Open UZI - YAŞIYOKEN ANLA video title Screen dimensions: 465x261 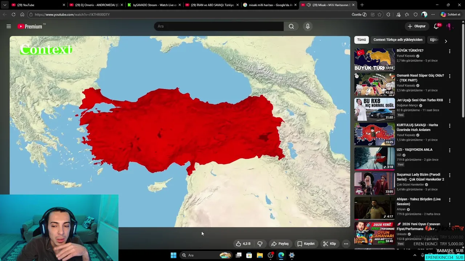pyautogui.click(x=415, y=150)
